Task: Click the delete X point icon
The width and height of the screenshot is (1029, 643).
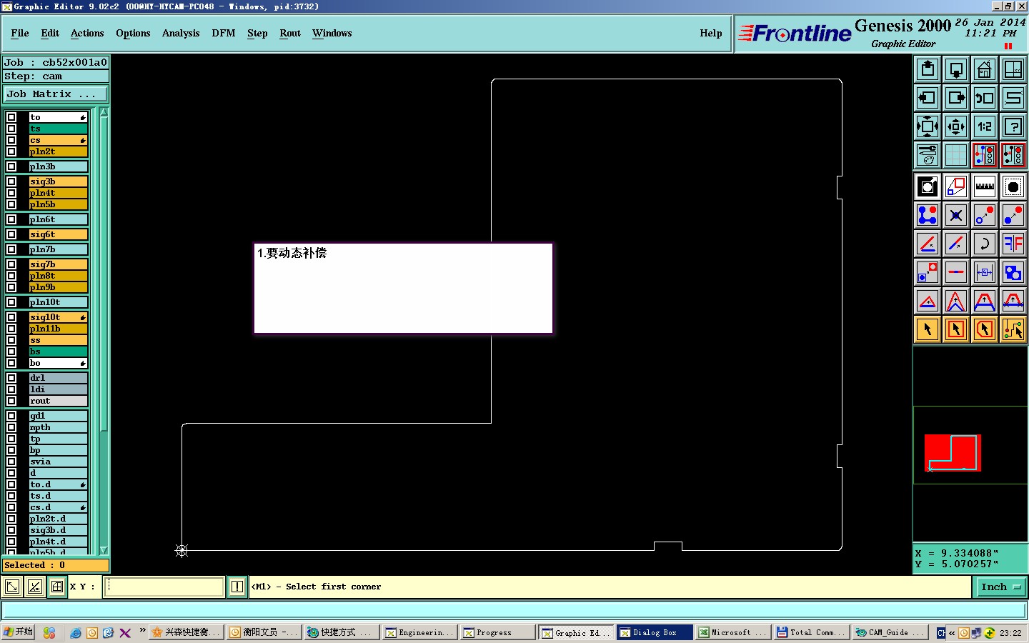Action: (x=956, y=215)
